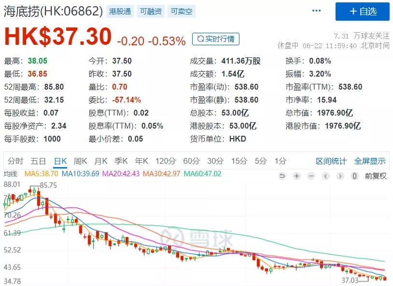Screen dimensions: 393x286
Task: Click the 52周最低 value 32.15
Action: click(x=54, y=100)
